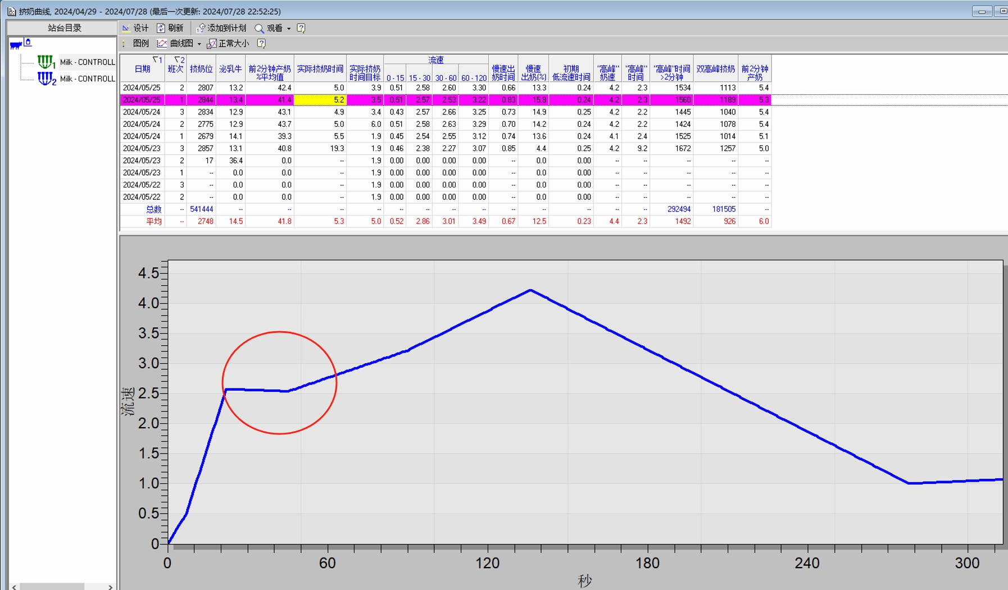Click the 双高峰挤奶 column header

tap(716, 68)
